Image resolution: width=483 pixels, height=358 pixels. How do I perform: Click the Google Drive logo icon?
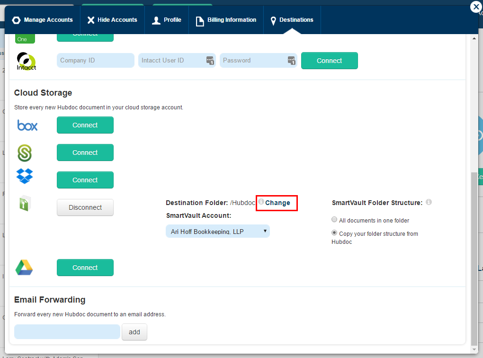click(24, 268)
